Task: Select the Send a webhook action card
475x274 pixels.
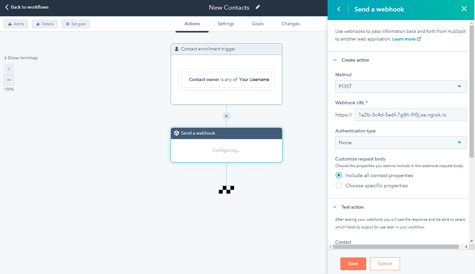Action: click(226, 145)
